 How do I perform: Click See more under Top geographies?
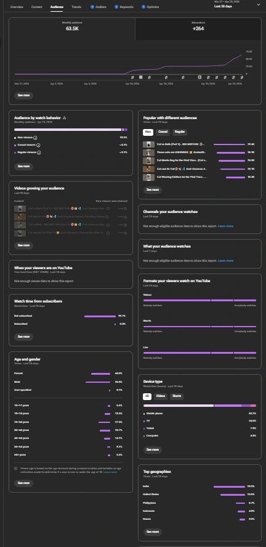click(x=153, y=532)
